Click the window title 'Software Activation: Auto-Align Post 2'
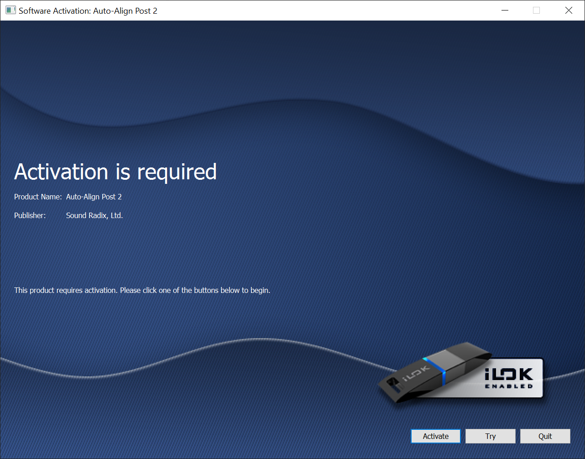 (x=88, y=10)
